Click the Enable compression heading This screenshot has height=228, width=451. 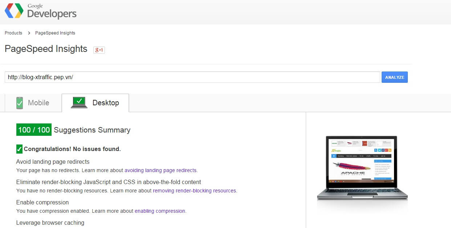click(x=42, y=202)
